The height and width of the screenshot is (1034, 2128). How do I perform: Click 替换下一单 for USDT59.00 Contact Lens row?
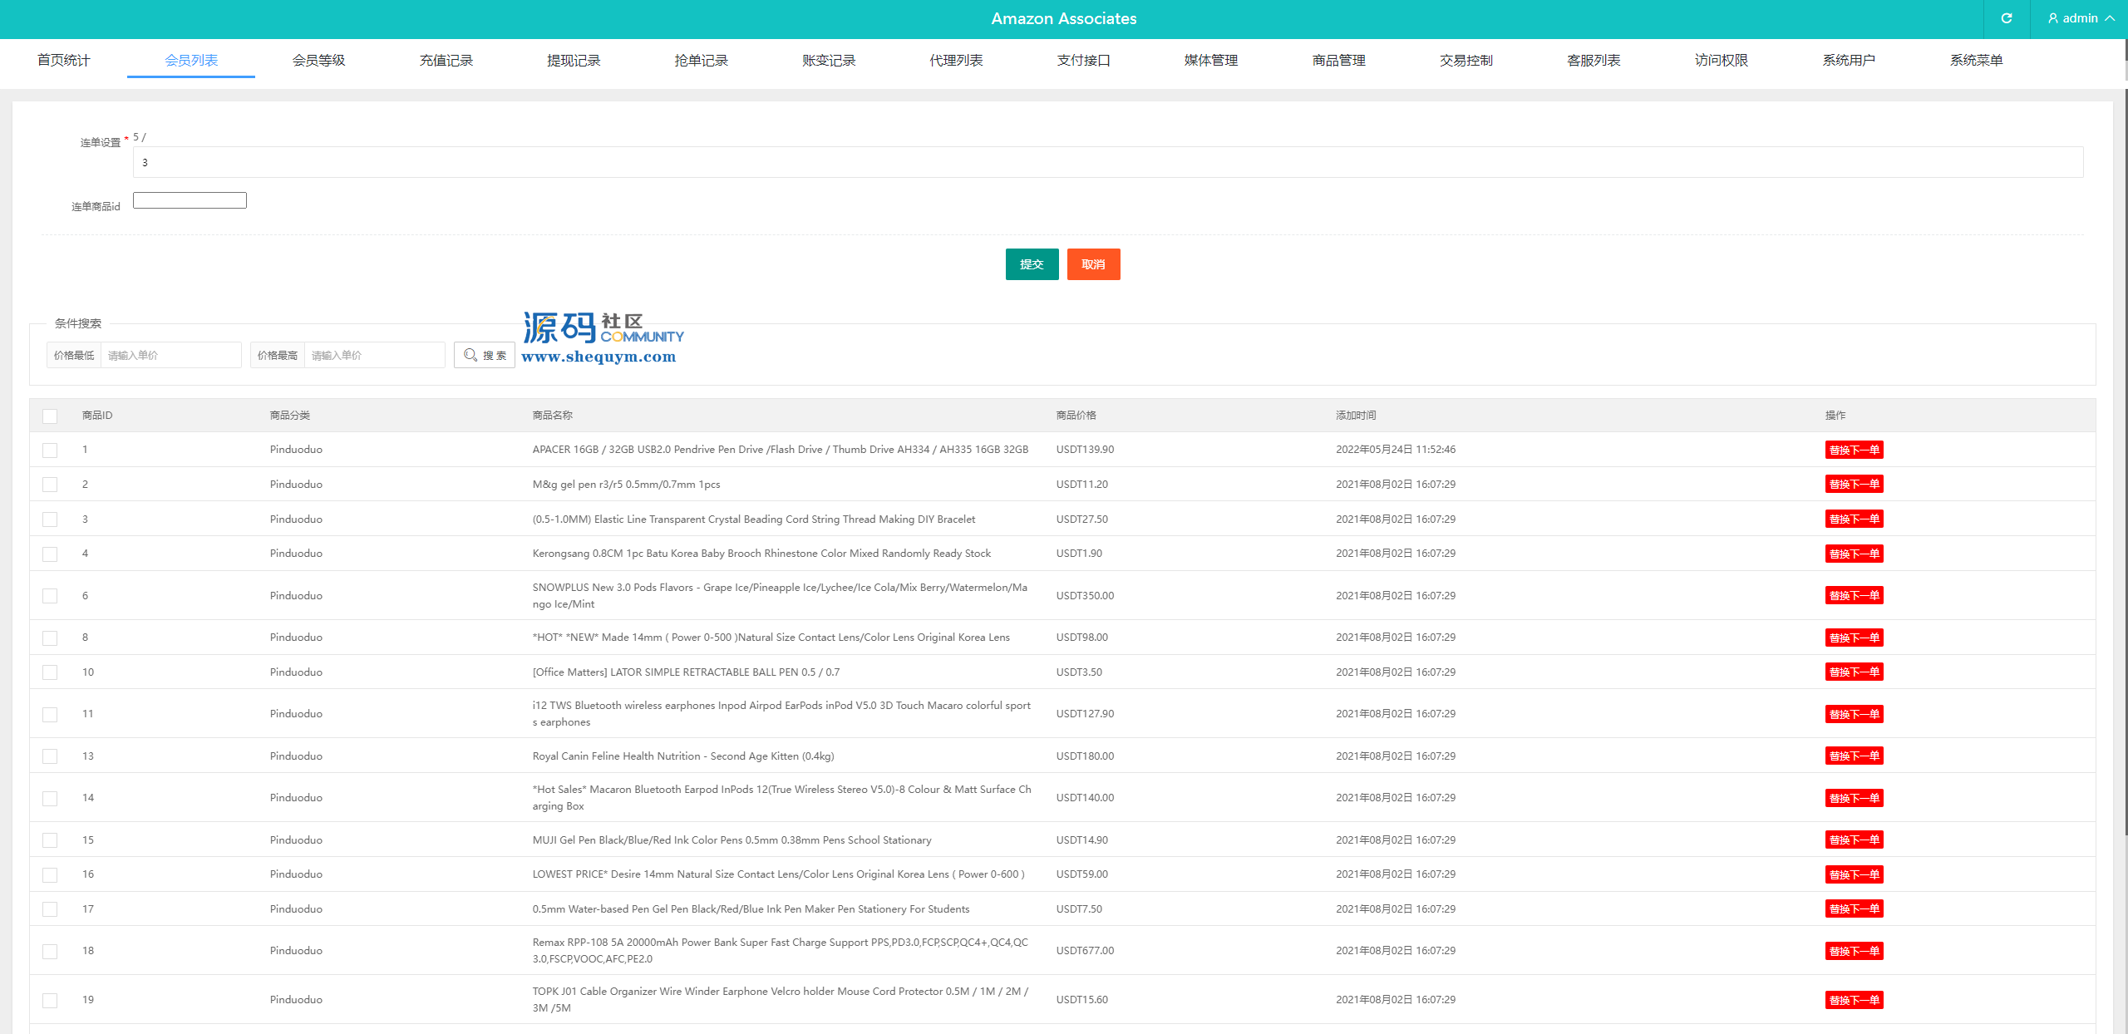click(1854, 874)
